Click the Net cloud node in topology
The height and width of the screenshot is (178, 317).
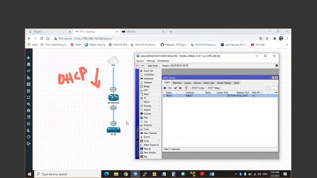point(113,60)
